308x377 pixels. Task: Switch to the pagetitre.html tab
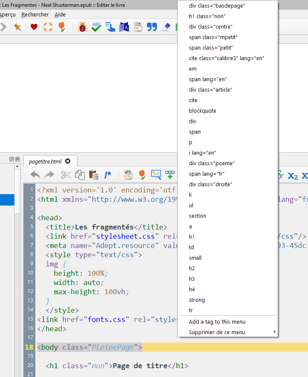(45, 161)
